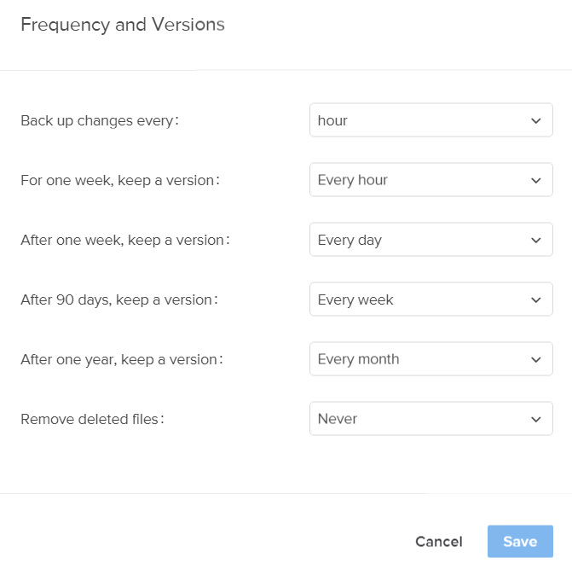572x564 pixels.
Task: Cancel the Frequency and Versions dialog
Action: tap(438, 542)
